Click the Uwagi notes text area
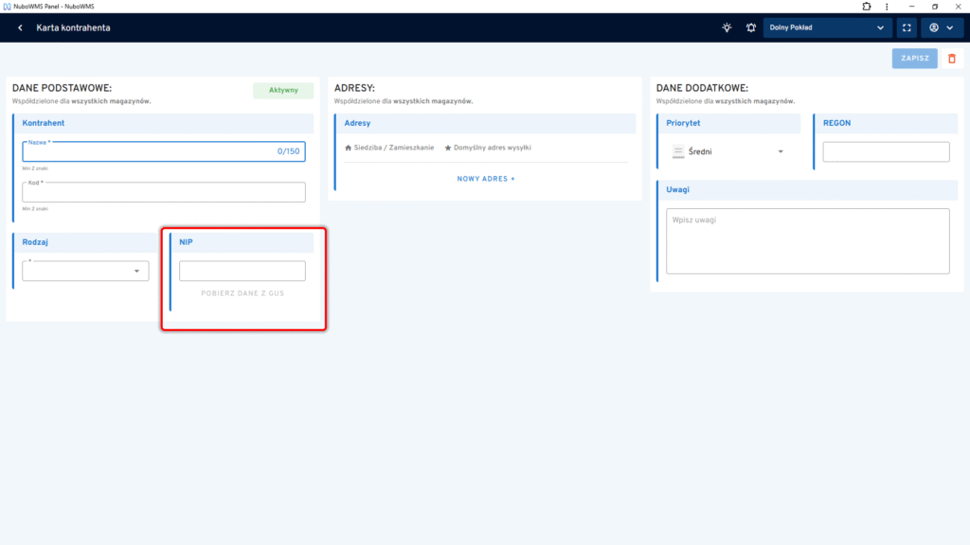This screenshot has height=545, width=970. click(807, 241)
